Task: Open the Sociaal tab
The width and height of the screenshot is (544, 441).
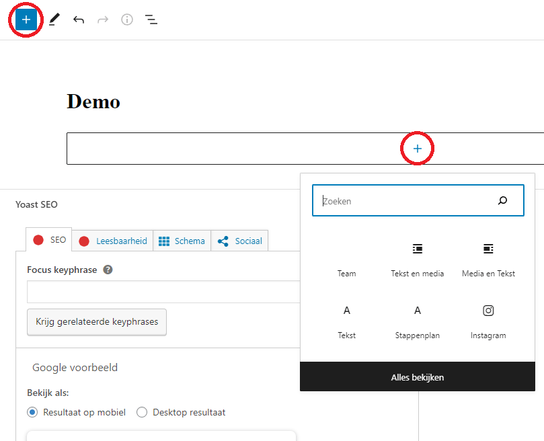Action: tap(240, 241)
